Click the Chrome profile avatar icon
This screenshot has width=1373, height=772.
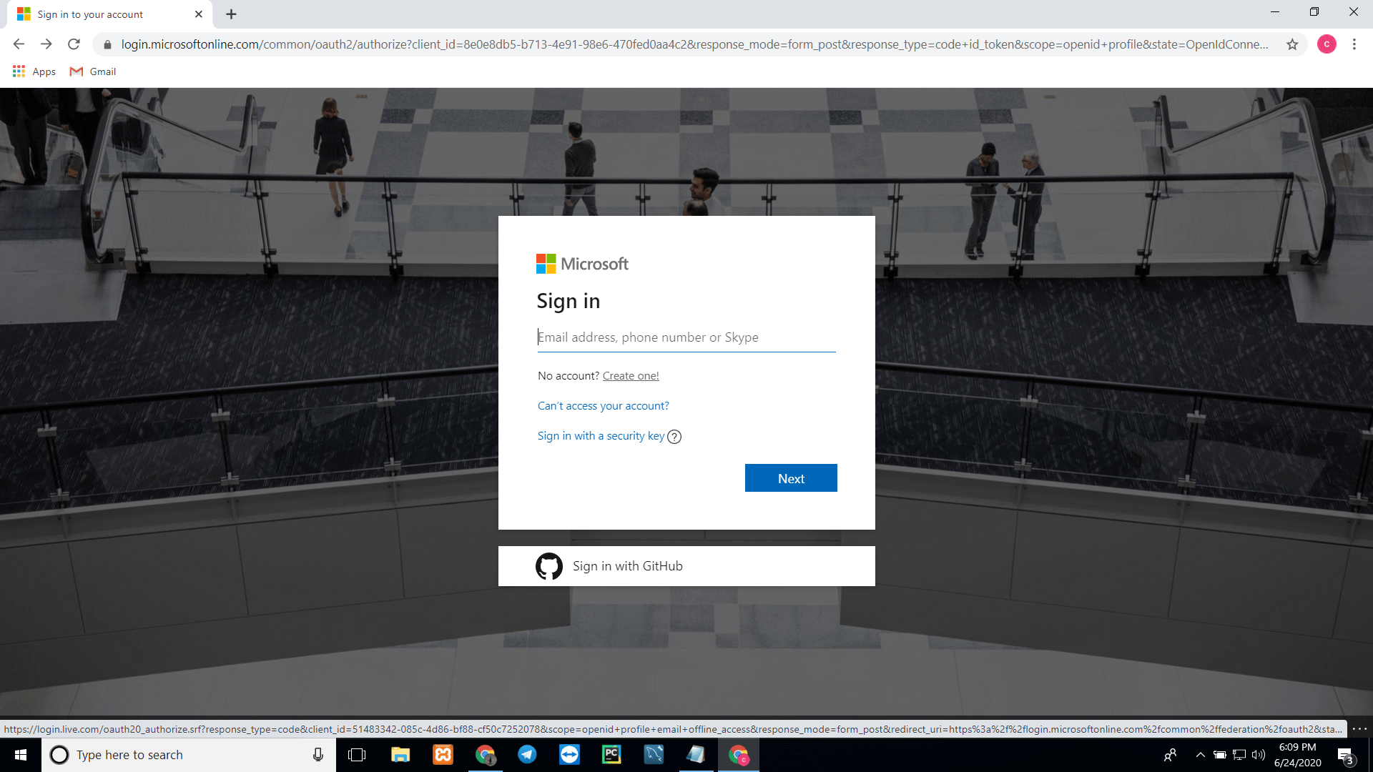[x=1325, y=44]
